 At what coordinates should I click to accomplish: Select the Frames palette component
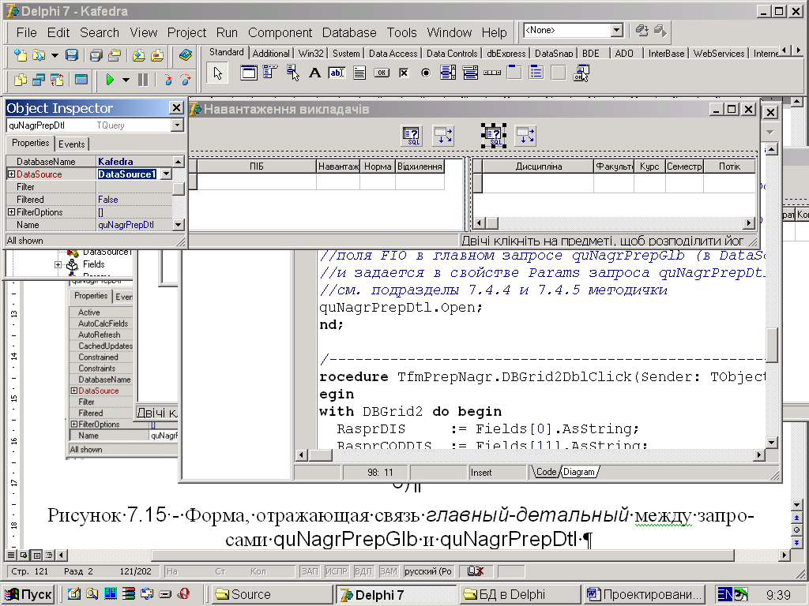249,73
